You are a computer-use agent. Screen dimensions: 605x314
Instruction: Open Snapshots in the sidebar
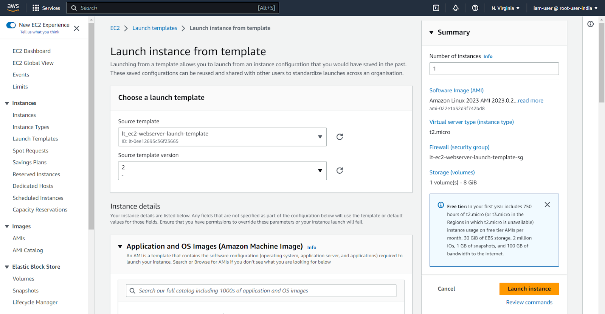25,291
